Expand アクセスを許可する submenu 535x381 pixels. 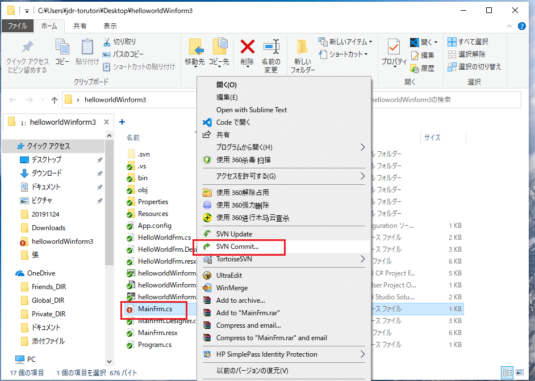click(362, 176)
